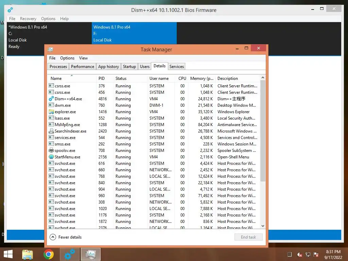
Task: Click the SearchIndexer.exe icon in list
Action: (x=51, y=131)
